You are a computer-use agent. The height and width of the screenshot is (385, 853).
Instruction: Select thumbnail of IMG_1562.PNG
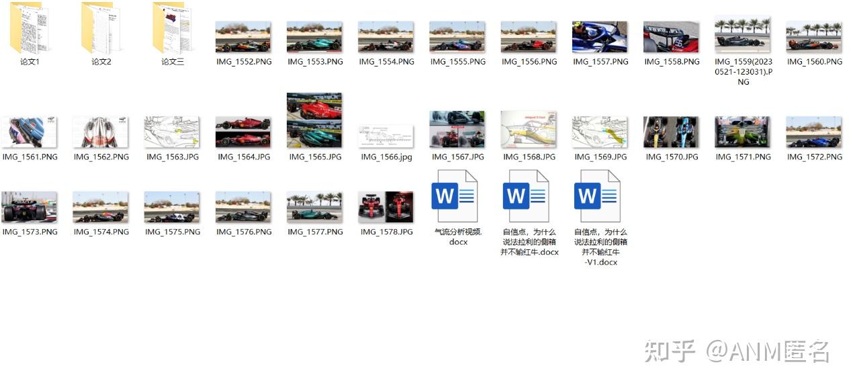tap(100, 132)
